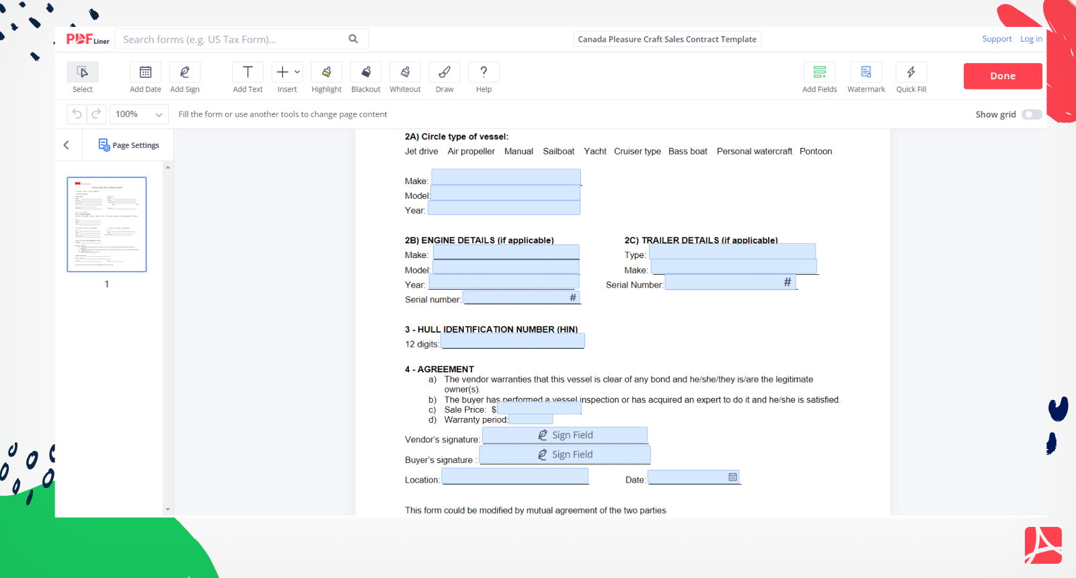Click the PDFLiner logo
Image resolution: width=1076 pixels, height=578 pixels.
coord(87,39)
